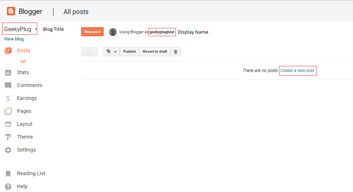Click the Layout grid icon
This screenshot has width=353, height=192.
[x=8, y=124]
